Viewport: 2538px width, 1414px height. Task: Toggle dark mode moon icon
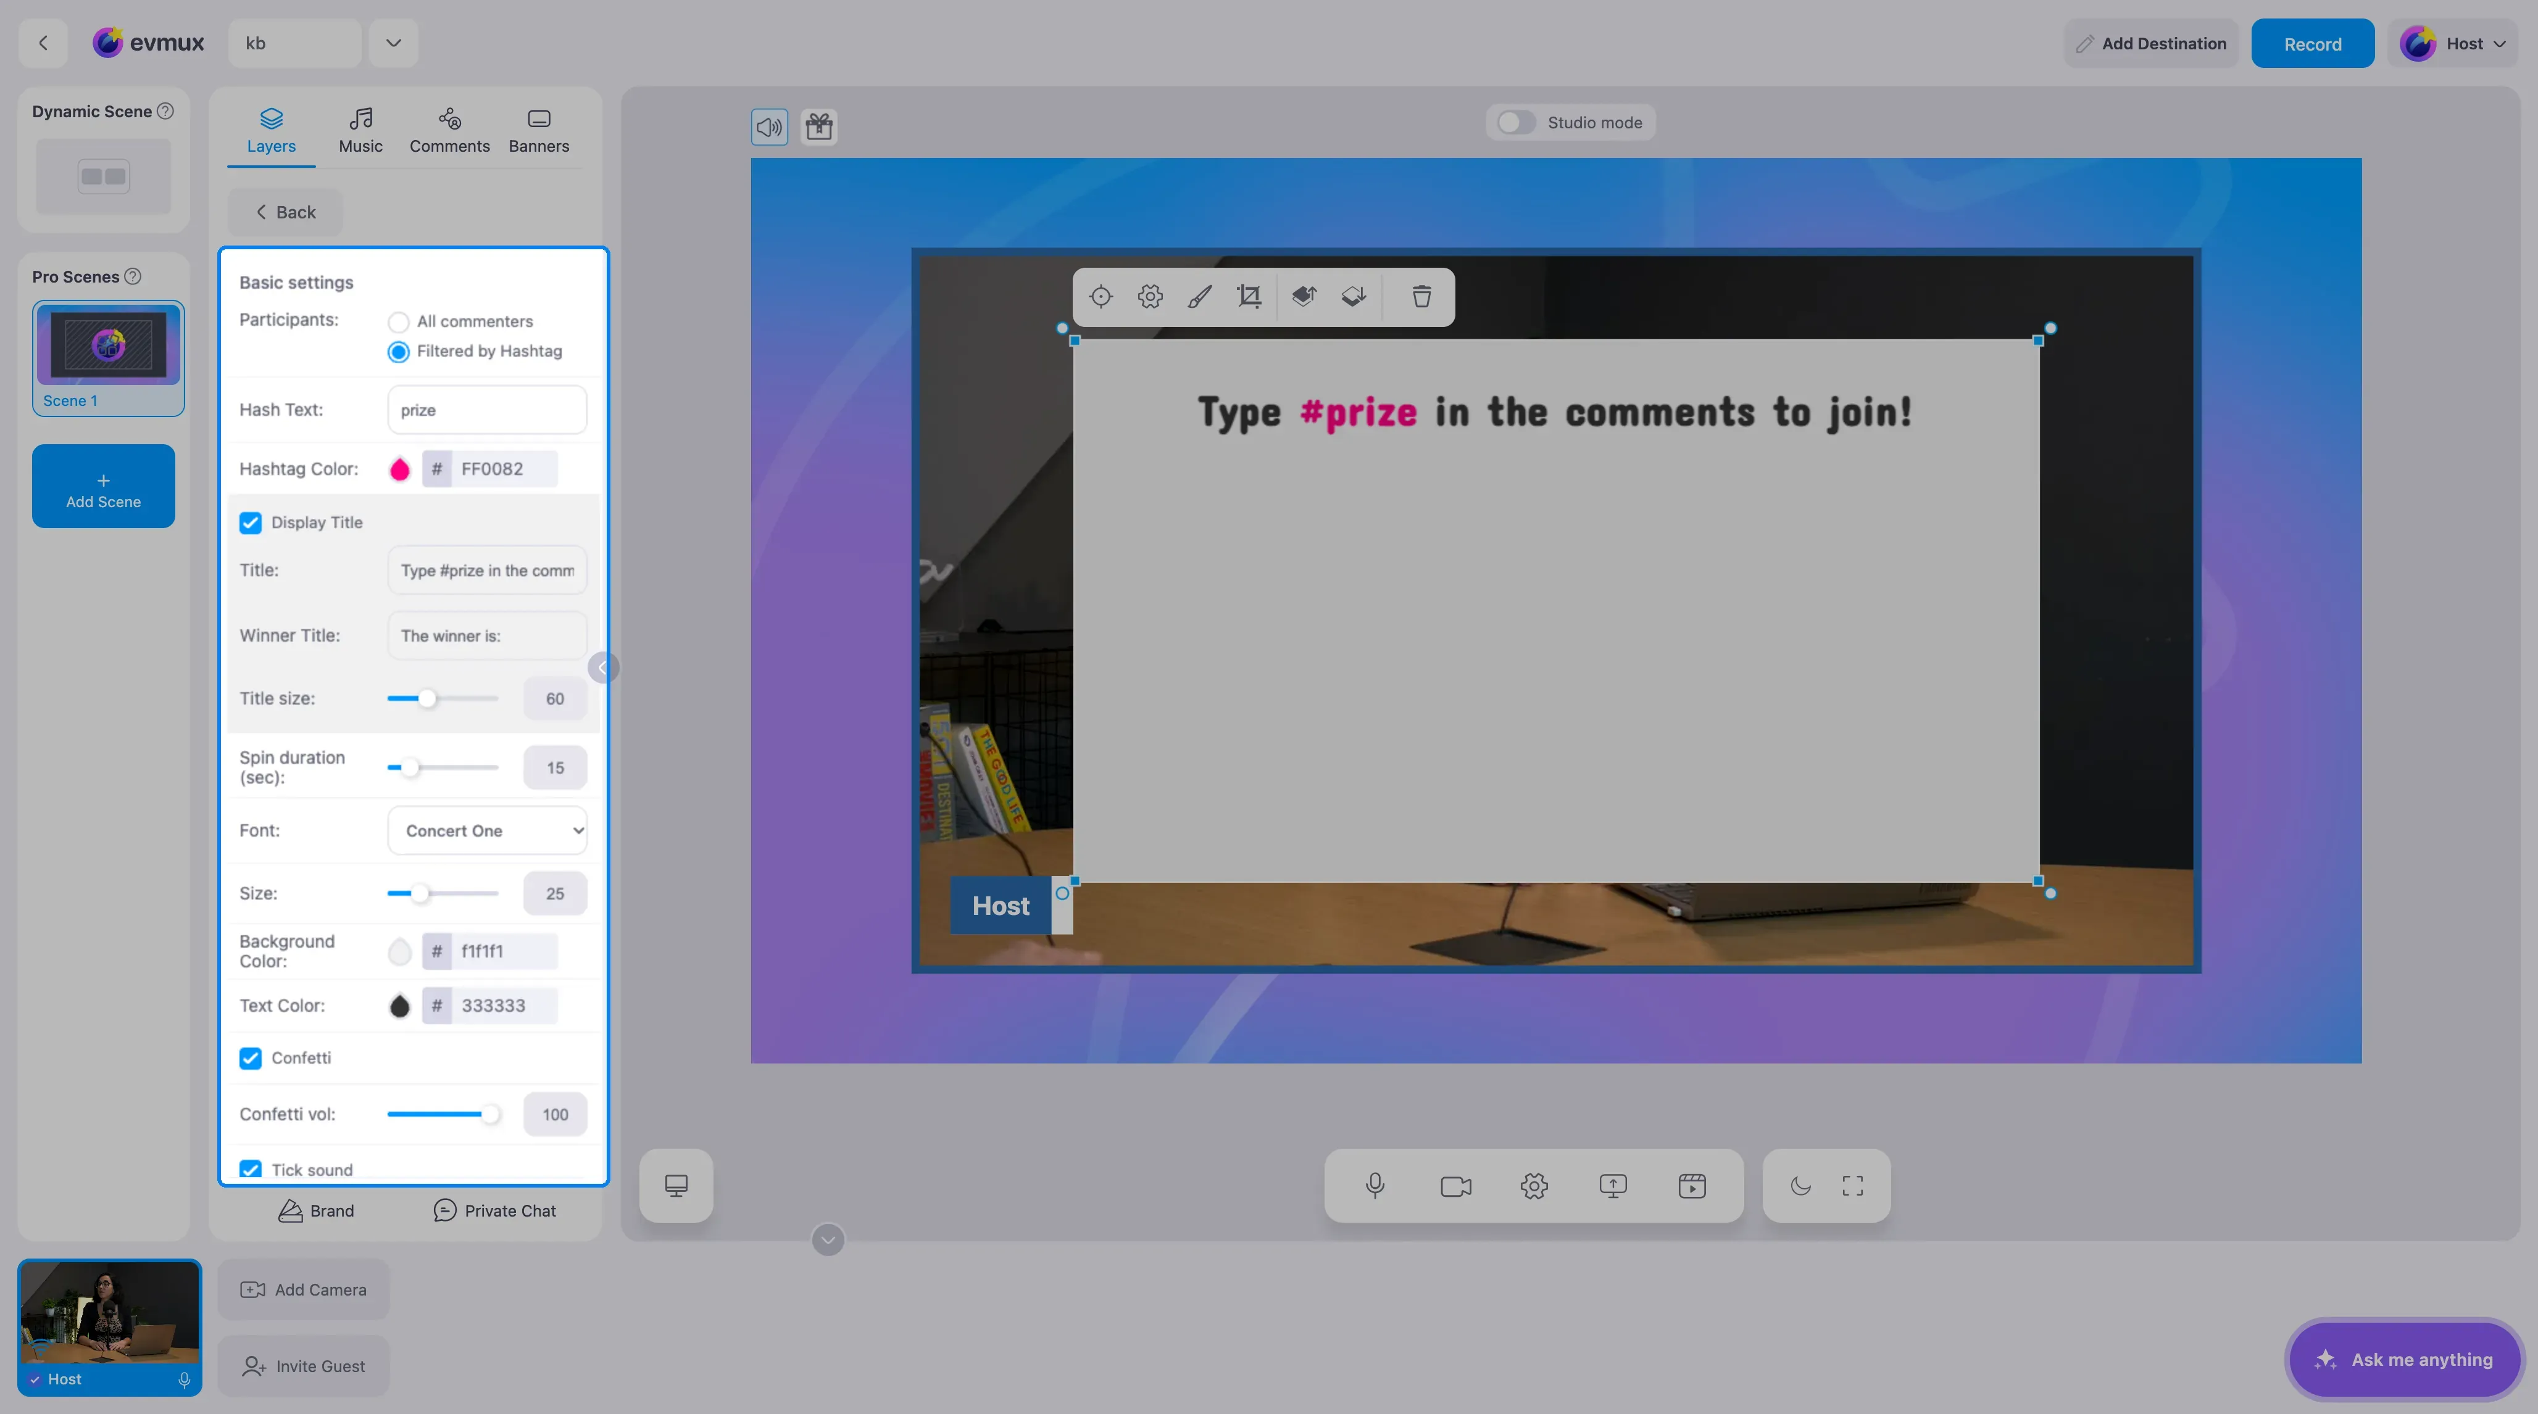1801,1186
